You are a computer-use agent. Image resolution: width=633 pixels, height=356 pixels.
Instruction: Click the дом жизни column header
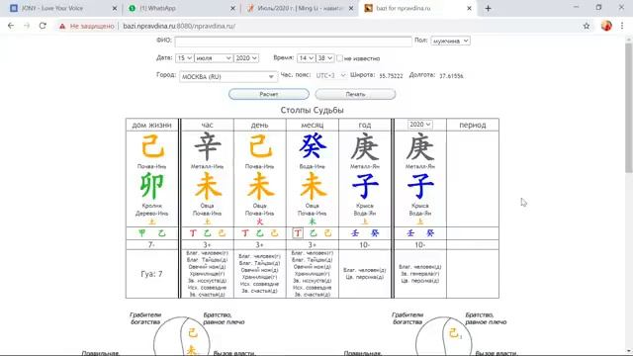pos(151,126)
